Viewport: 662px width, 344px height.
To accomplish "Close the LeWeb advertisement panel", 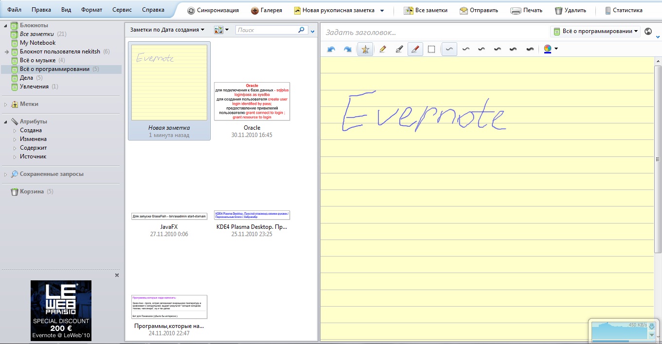I will (117, 275).
